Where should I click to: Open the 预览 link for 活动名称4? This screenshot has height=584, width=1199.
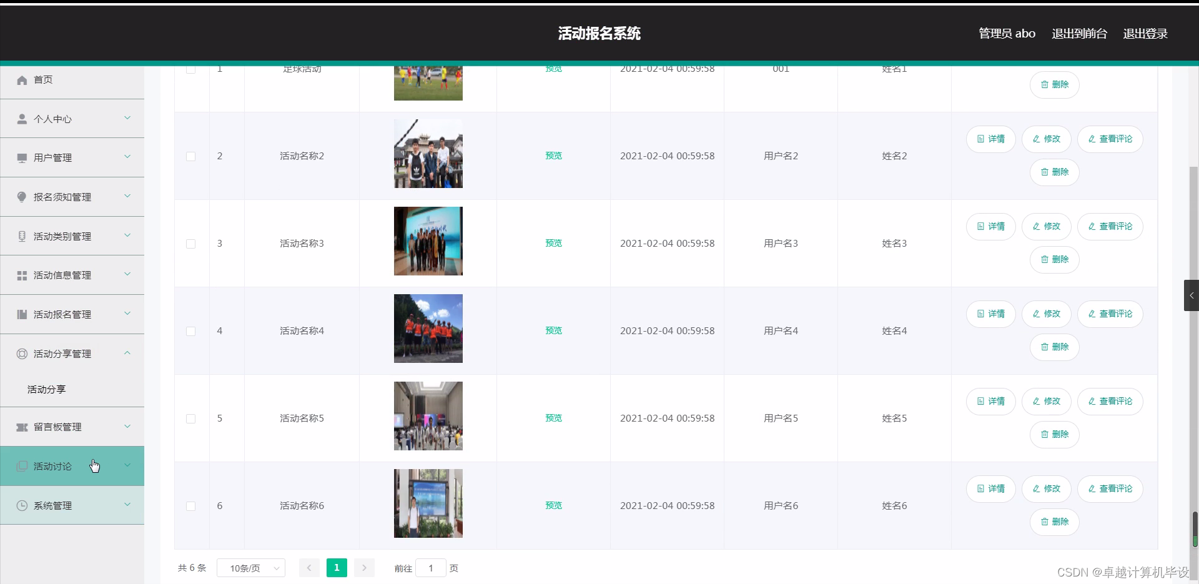[553, 330]
